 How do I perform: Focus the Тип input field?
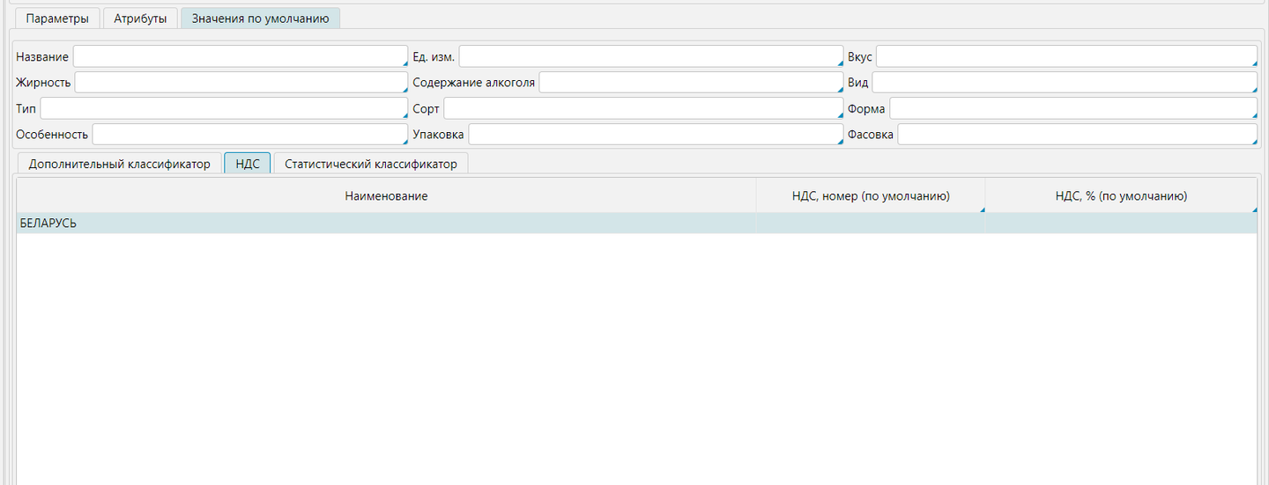pos(224,108)
